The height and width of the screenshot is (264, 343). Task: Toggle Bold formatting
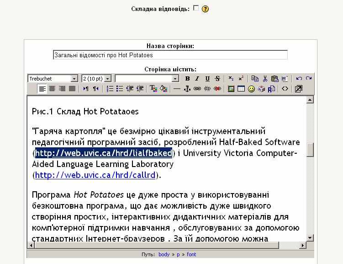point(187,78)
